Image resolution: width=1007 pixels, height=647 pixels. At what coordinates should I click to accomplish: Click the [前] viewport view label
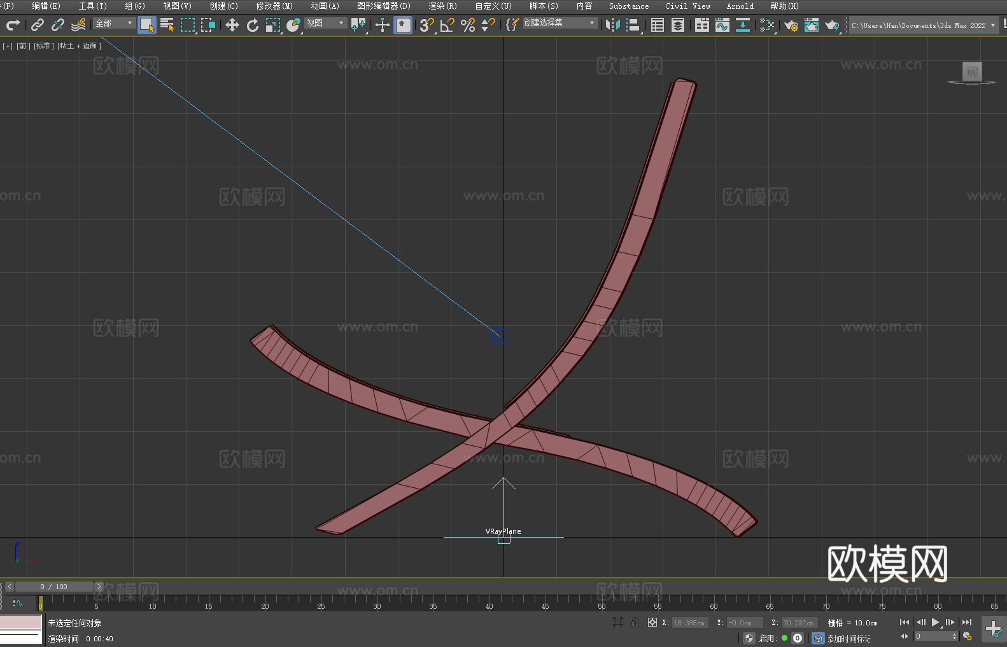[x=24, y=46]
